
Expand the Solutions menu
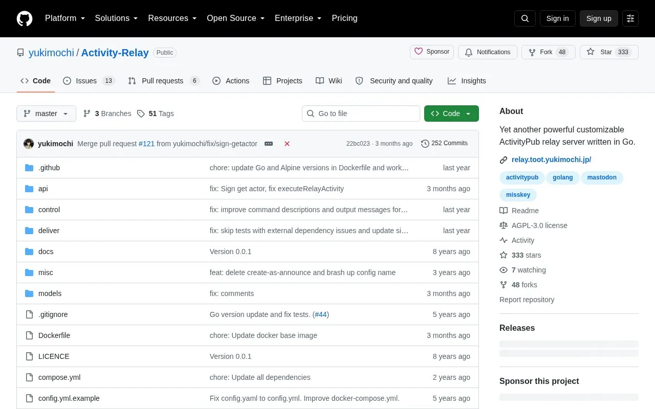click(x=116, y=18)
